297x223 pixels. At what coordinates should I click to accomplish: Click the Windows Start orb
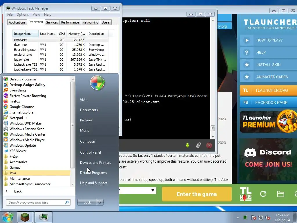(x=8, y=217)
